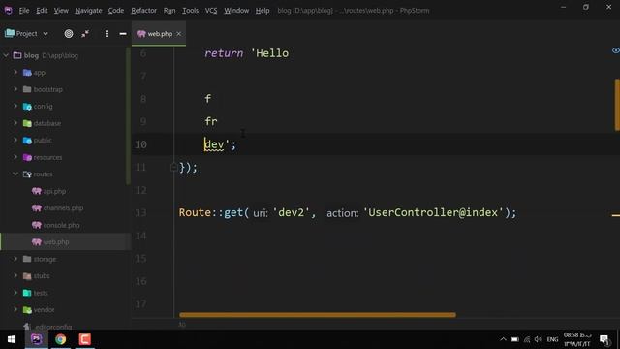
Task: Collapse the routes folder
Action: [x=15, y=174]
